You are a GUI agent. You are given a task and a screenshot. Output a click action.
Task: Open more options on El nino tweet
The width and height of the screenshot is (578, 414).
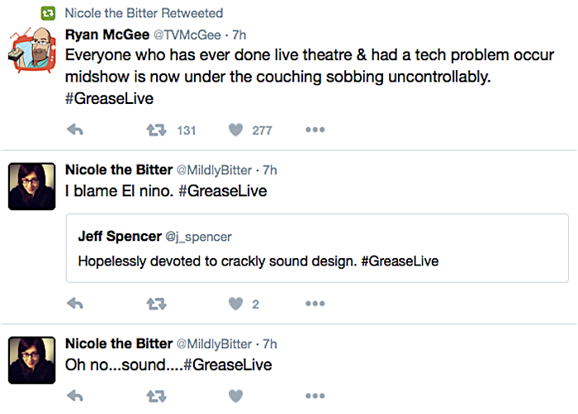point(315,303)
